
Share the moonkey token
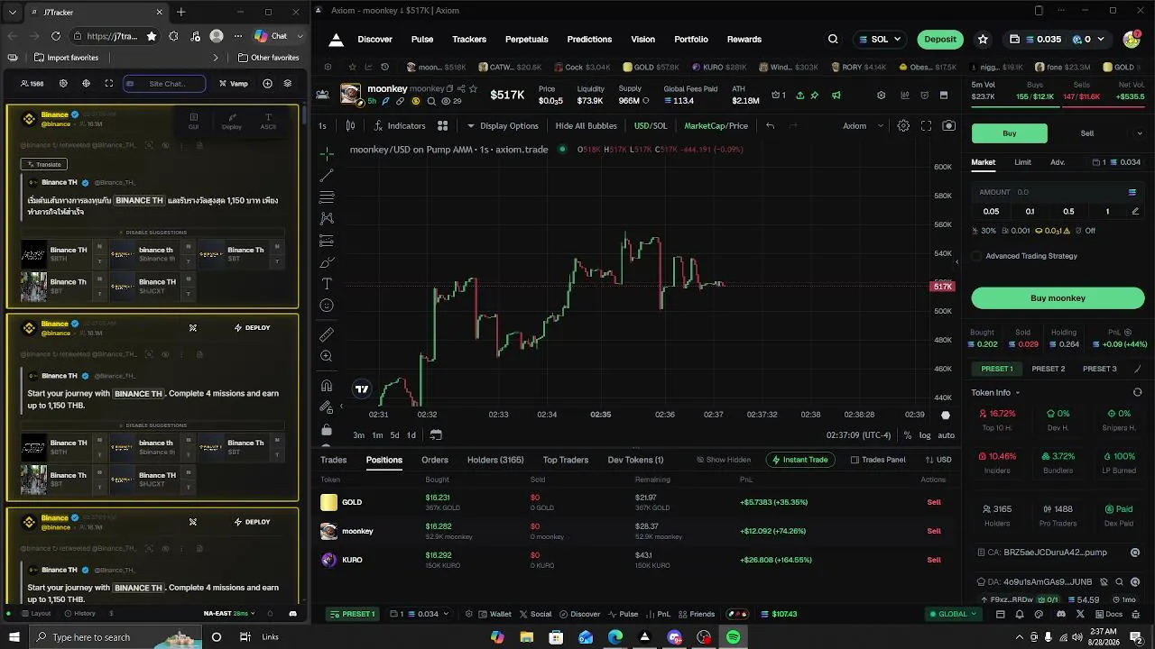point(461,89)
